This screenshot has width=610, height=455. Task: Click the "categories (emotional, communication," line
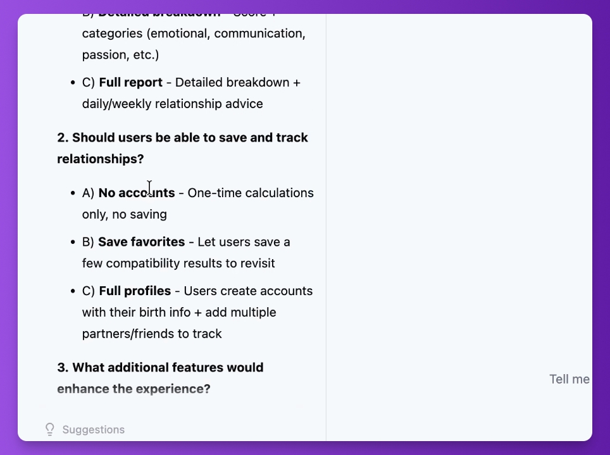pyautogui.click(x=194, y=33)
